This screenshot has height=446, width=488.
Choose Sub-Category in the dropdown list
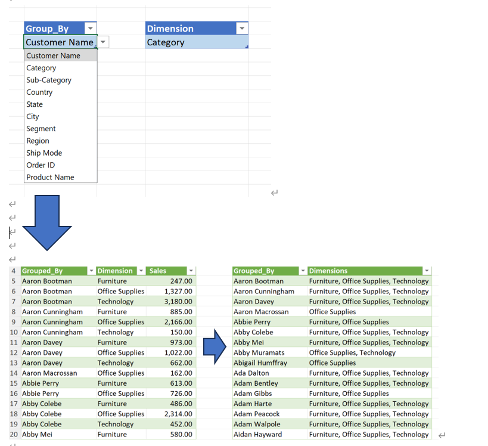(49, 80)
